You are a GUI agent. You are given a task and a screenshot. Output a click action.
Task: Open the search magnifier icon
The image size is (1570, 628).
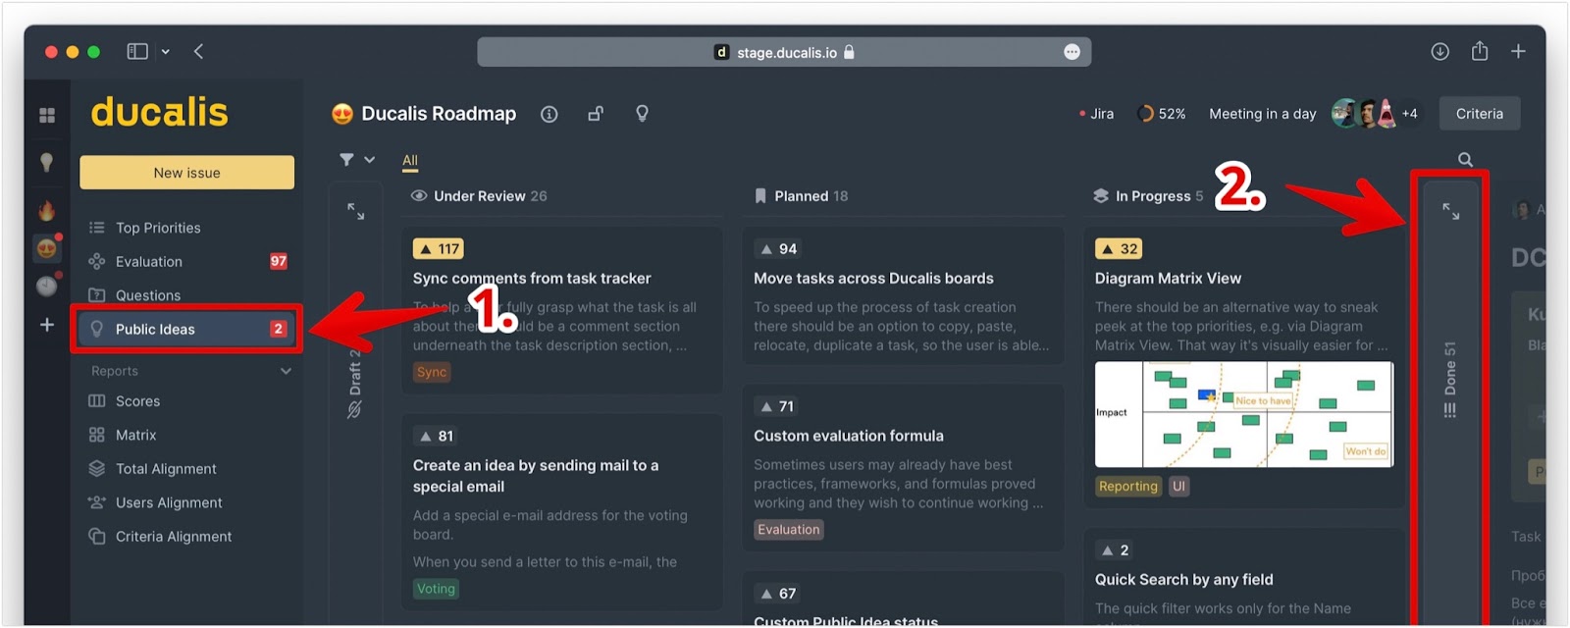1465,159
